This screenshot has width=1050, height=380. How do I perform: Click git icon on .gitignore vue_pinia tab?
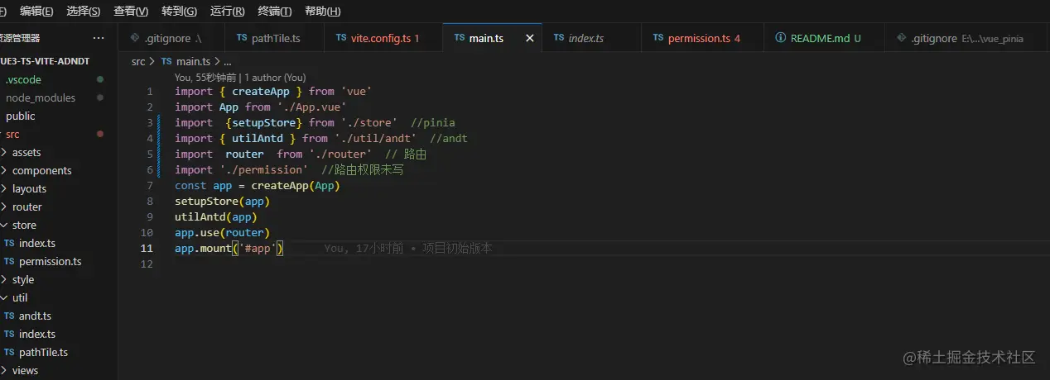(x=902, y=38)
